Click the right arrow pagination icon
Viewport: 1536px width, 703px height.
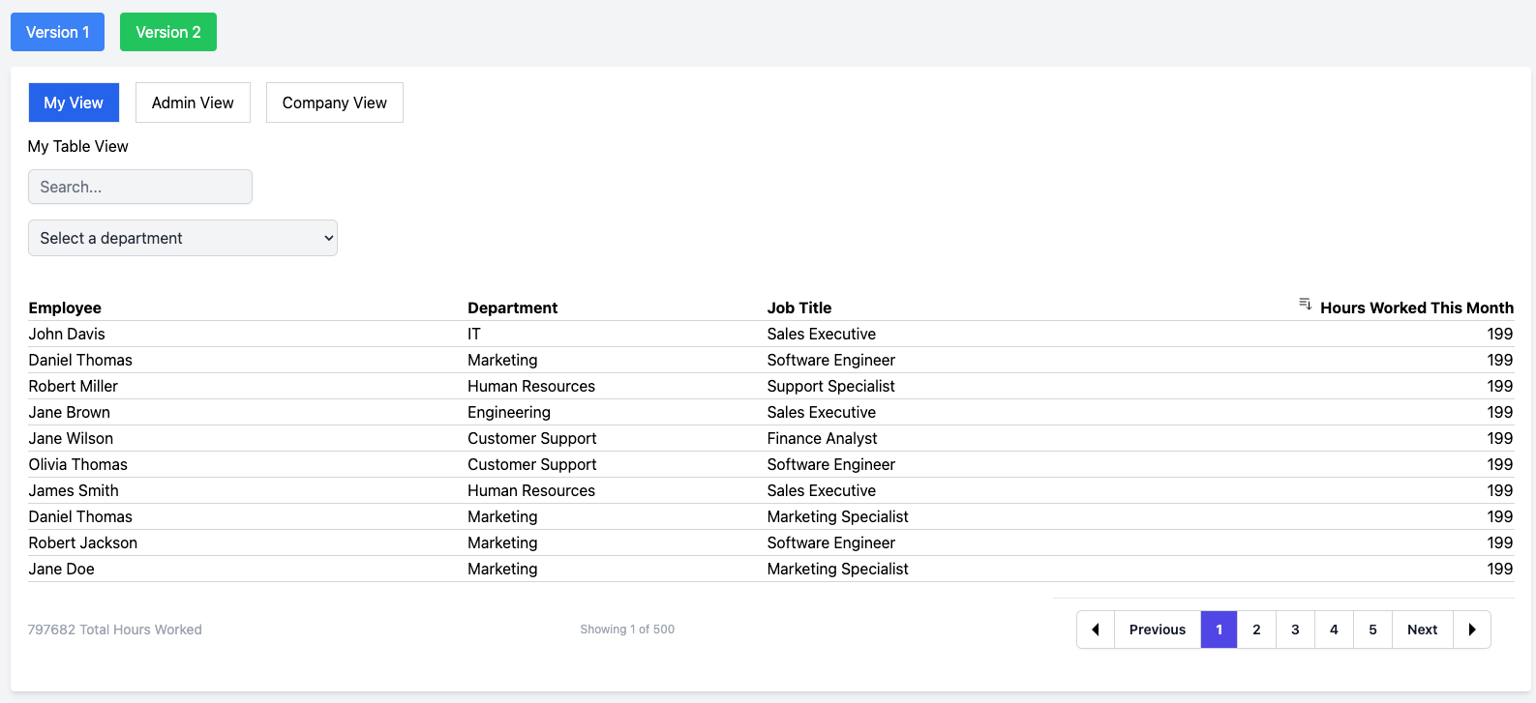1471,630
